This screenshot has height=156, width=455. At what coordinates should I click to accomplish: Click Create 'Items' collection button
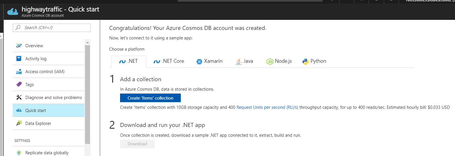tap(150, 98)
